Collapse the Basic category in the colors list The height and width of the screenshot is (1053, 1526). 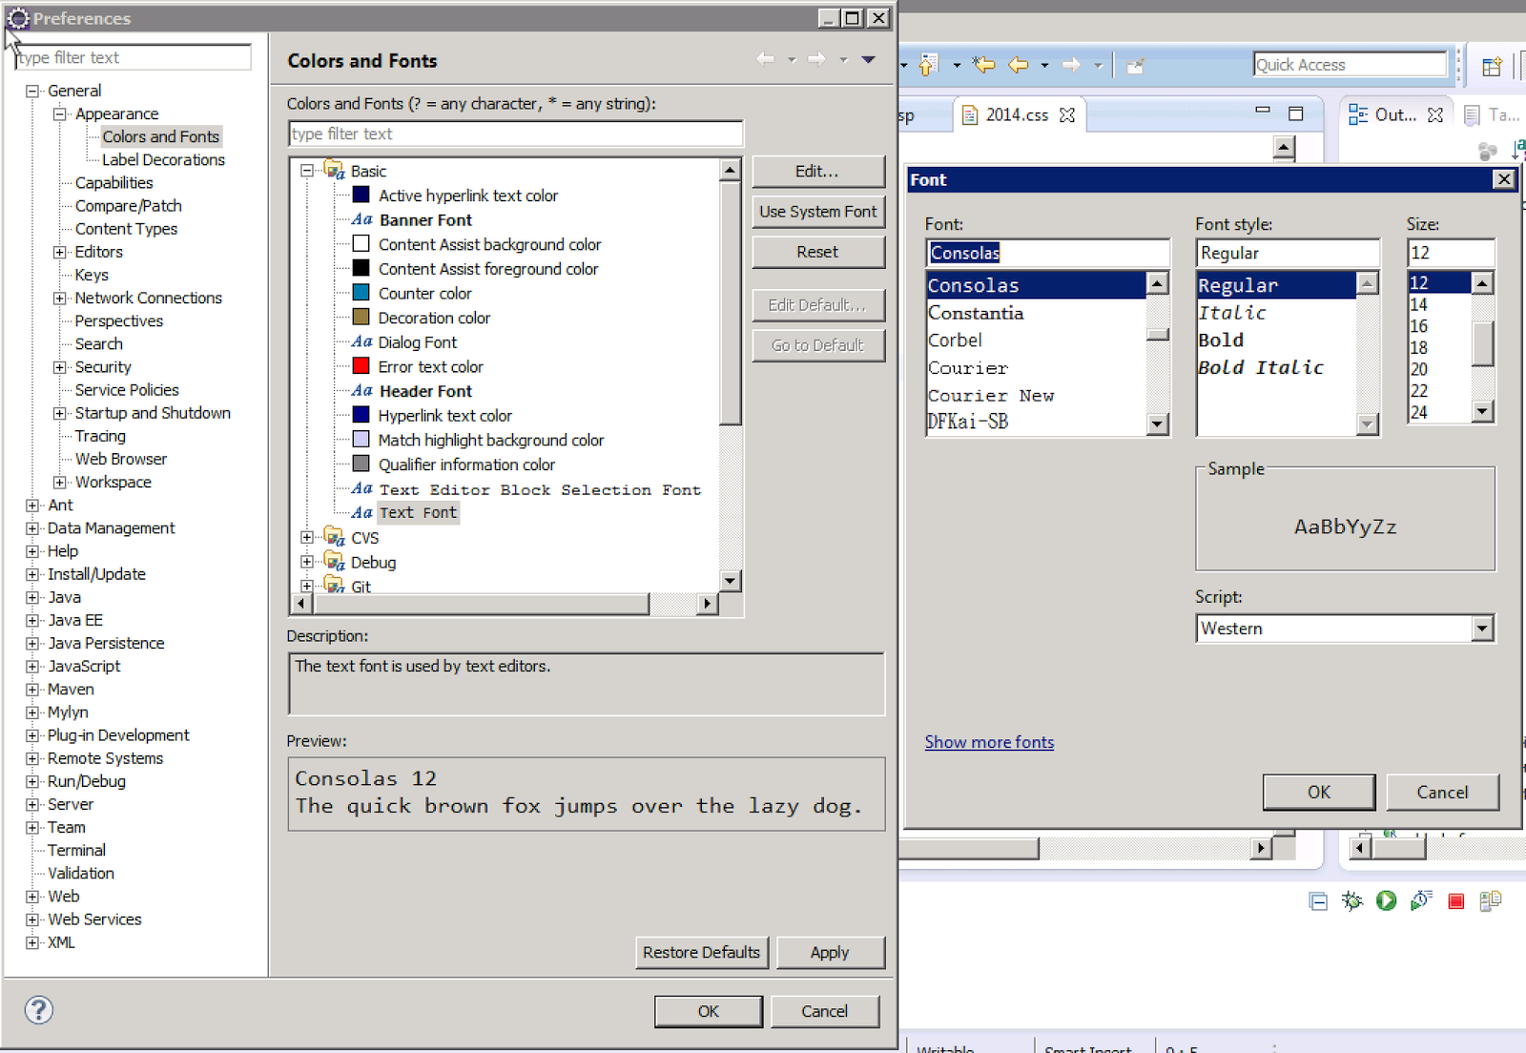(306, 170)
